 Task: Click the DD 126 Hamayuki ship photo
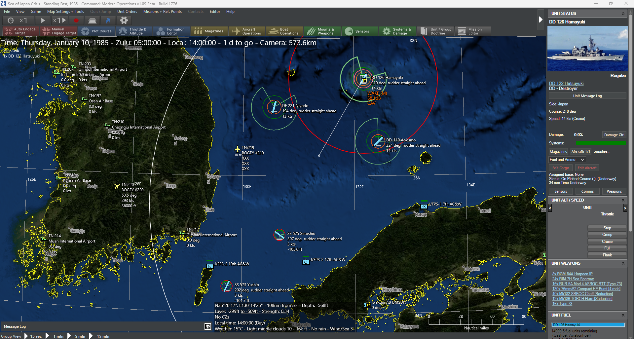[x=587, y=49]
